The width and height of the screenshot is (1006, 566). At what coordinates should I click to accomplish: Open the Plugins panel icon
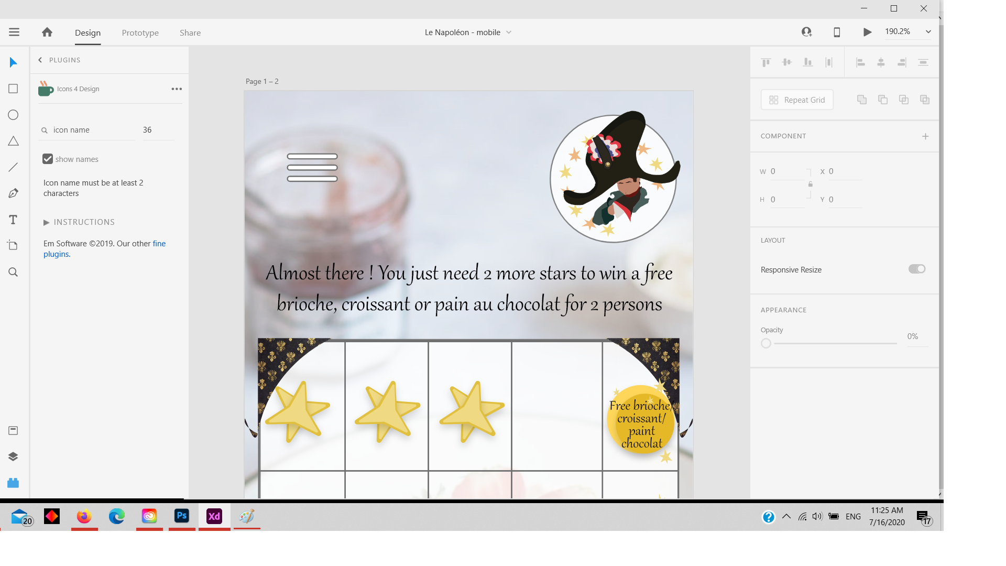[13, 483]
